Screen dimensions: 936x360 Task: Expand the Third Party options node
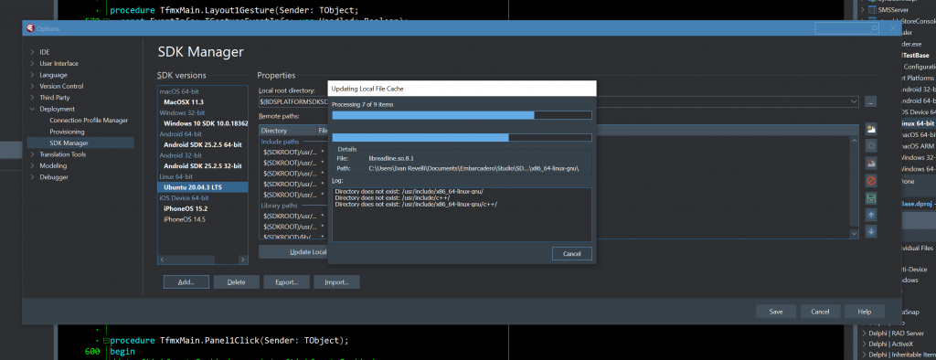coord(32,98)
